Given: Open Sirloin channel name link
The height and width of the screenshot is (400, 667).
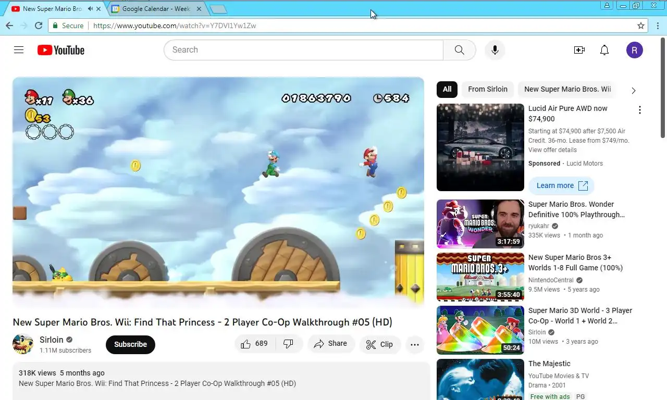Looking at the screenshot, I should pos(51,340).
